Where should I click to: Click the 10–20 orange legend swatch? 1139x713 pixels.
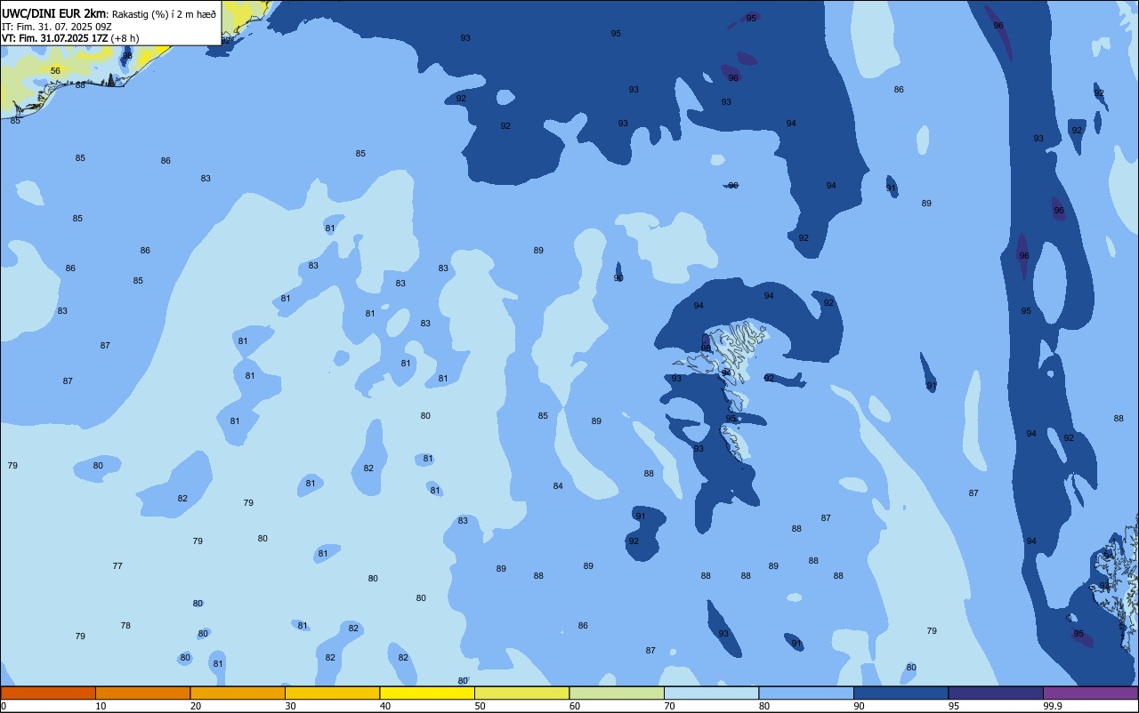pyautogui.click(x=142, y=693)
